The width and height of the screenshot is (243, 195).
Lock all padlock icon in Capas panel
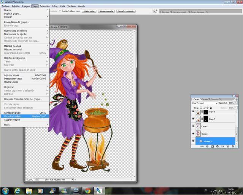pyautogui.click(x=211, y=108)
